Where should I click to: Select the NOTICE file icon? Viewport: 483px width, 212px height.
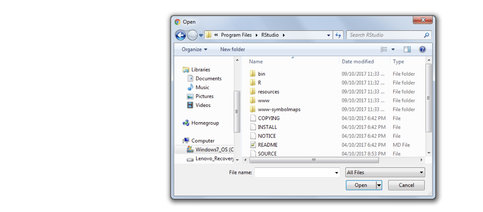coord(253,136)
